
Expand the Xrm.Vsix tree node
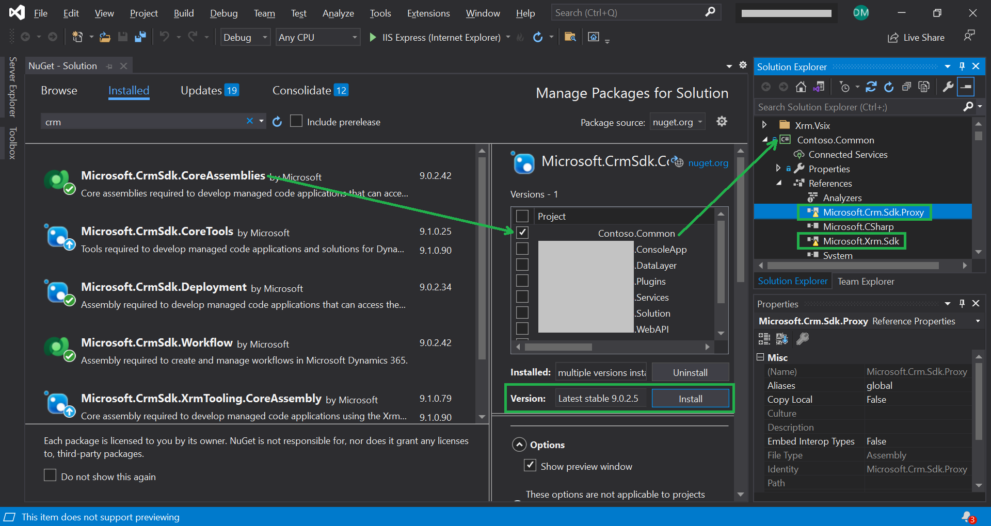pyautogui.click(x=764, y=125)
